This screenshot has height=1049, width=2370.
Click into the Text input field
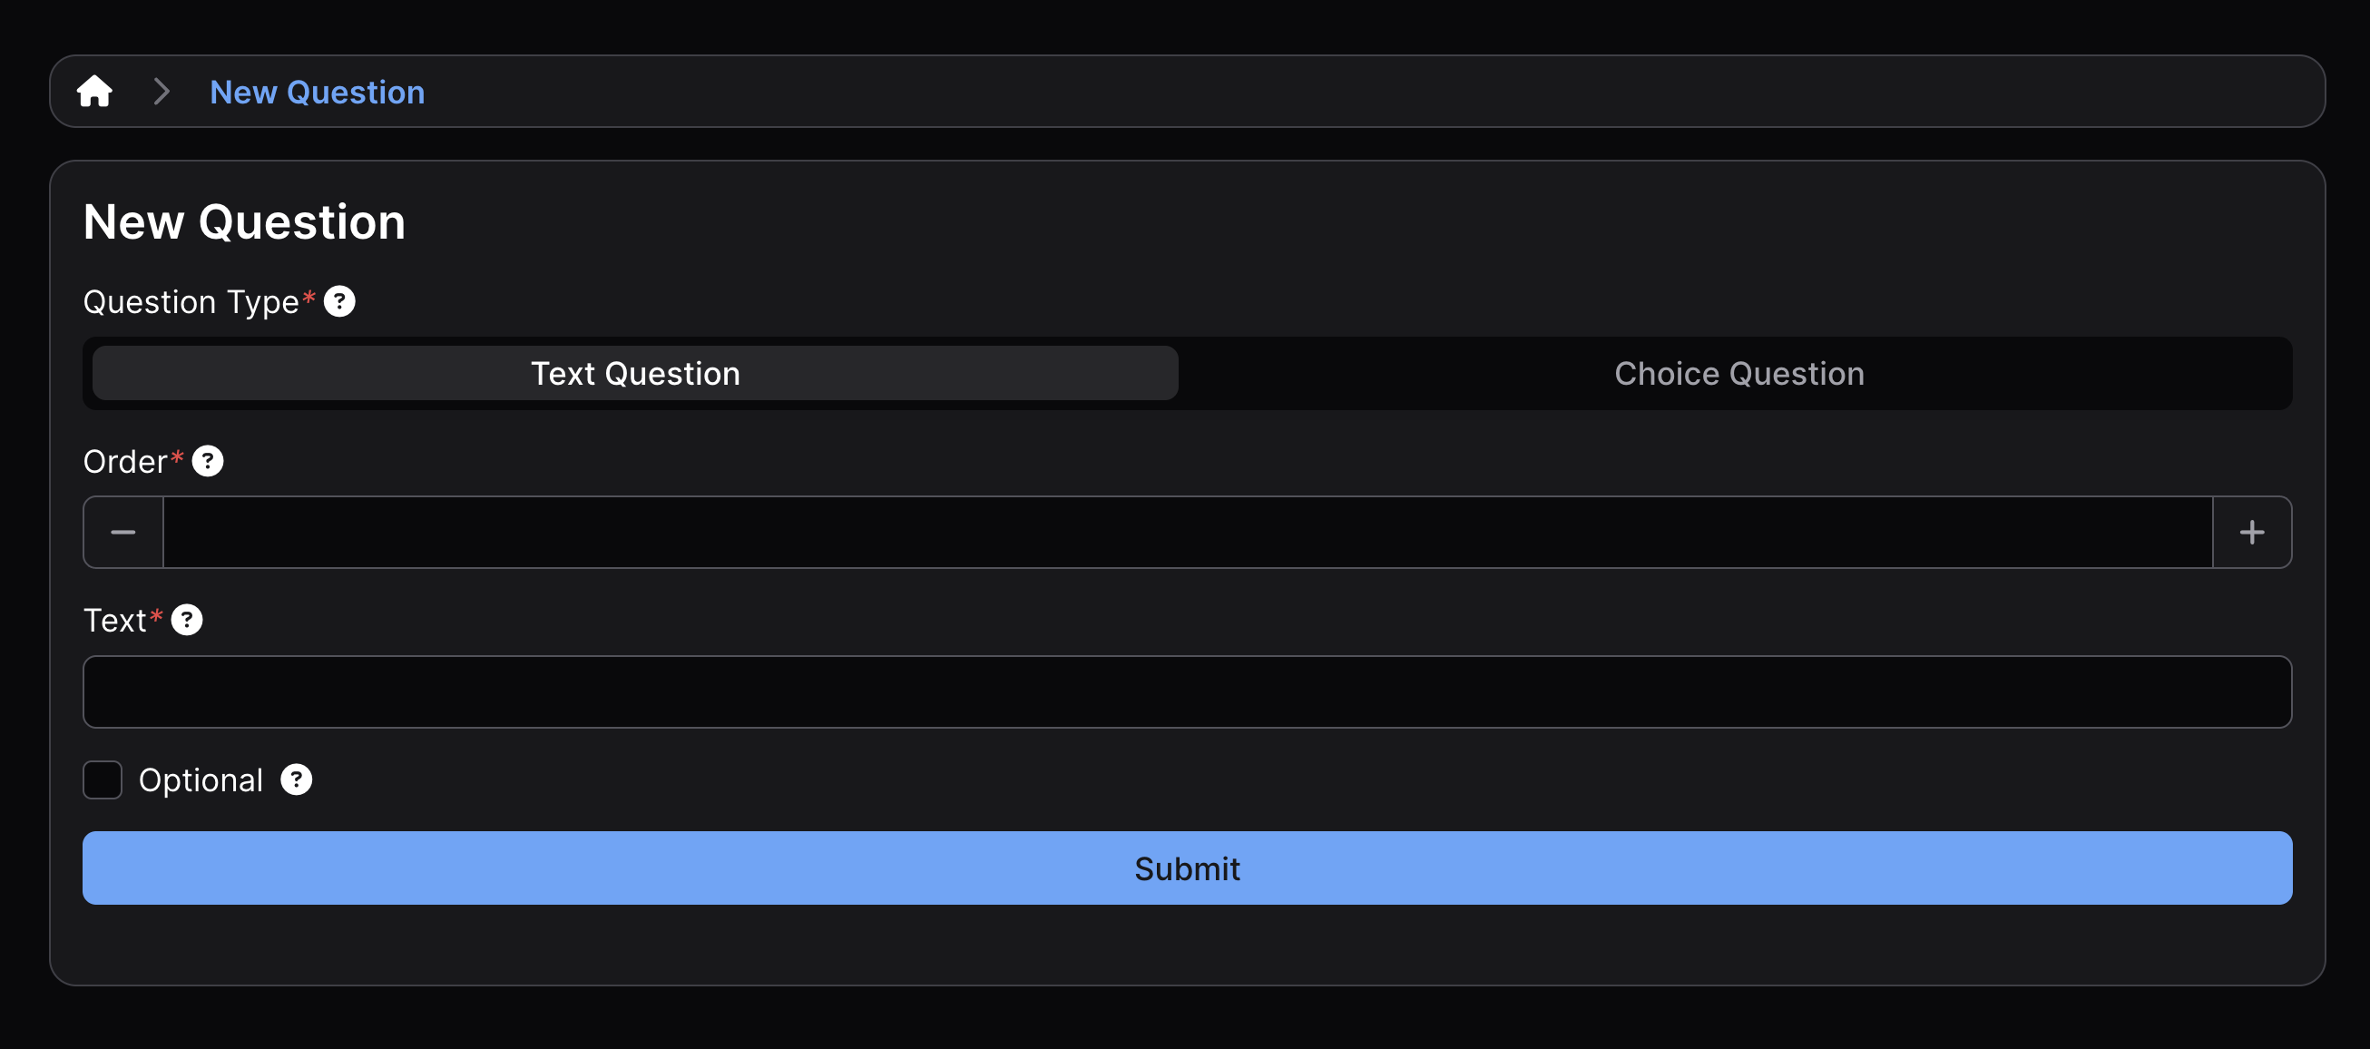click(1187, 692)
